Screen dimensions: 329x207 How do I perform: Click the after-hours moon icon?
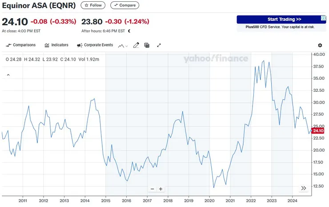[129, 31]
